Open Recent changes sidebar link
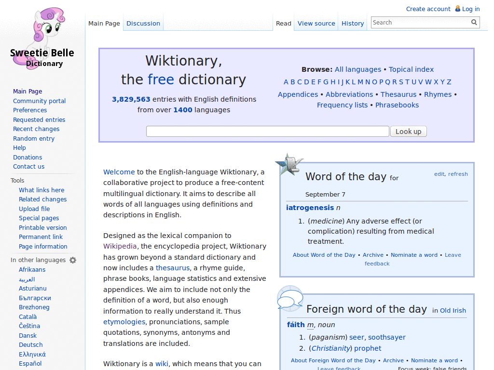494x370 pixels. 36,129
